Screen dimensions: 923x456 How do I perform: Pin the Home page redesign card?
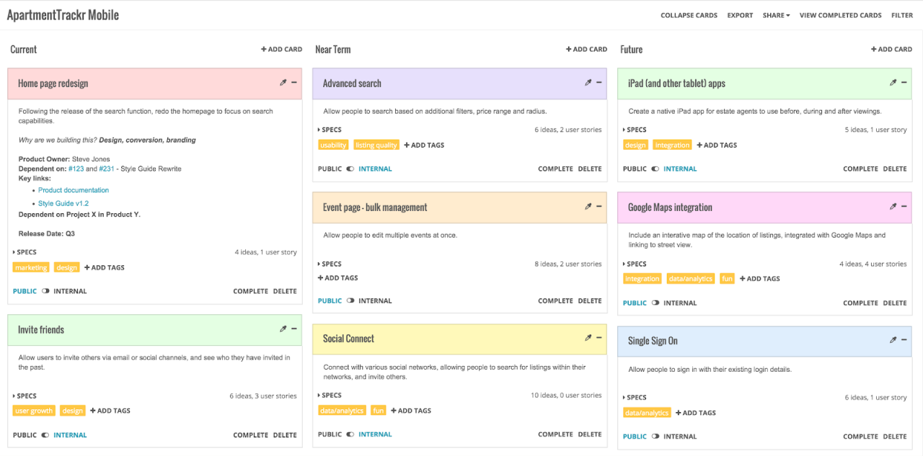pyautogui.click(x=283, y=82)
